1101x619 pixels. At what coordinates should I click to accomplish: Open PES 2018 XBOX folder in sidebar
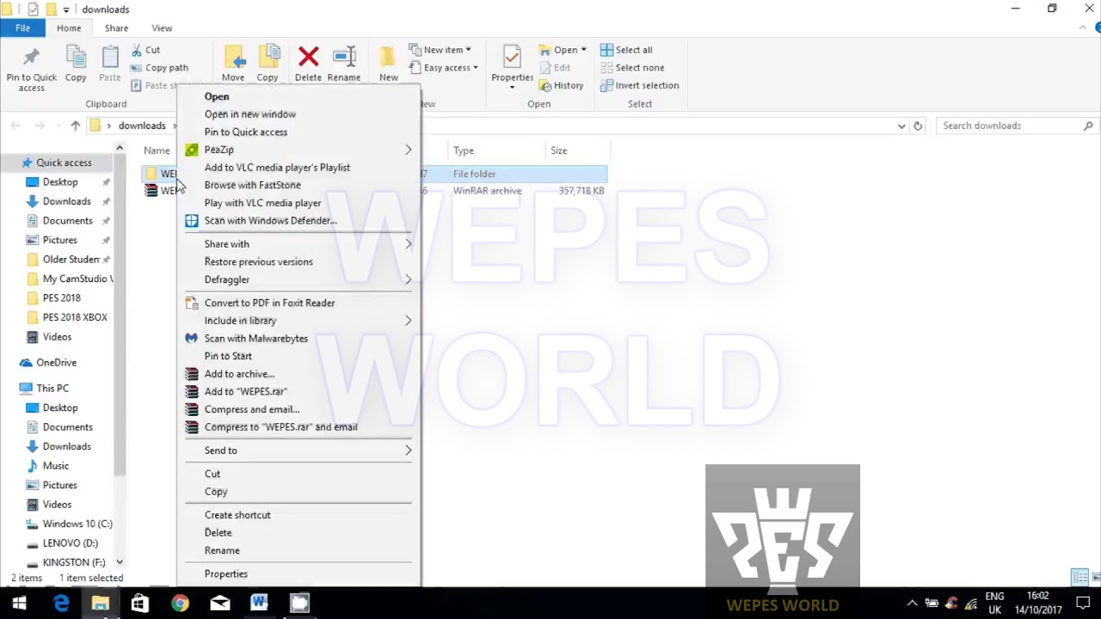(75, 317)
